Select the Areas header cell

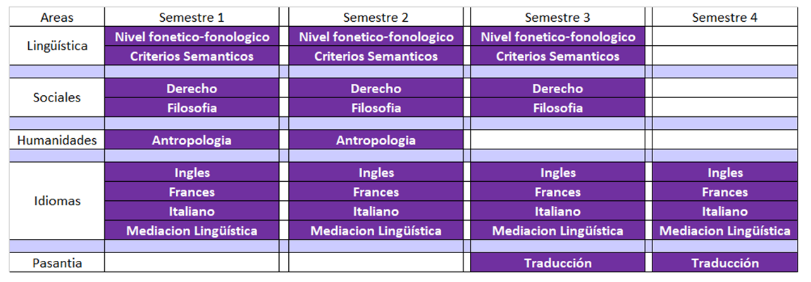(x=57, y=17)
